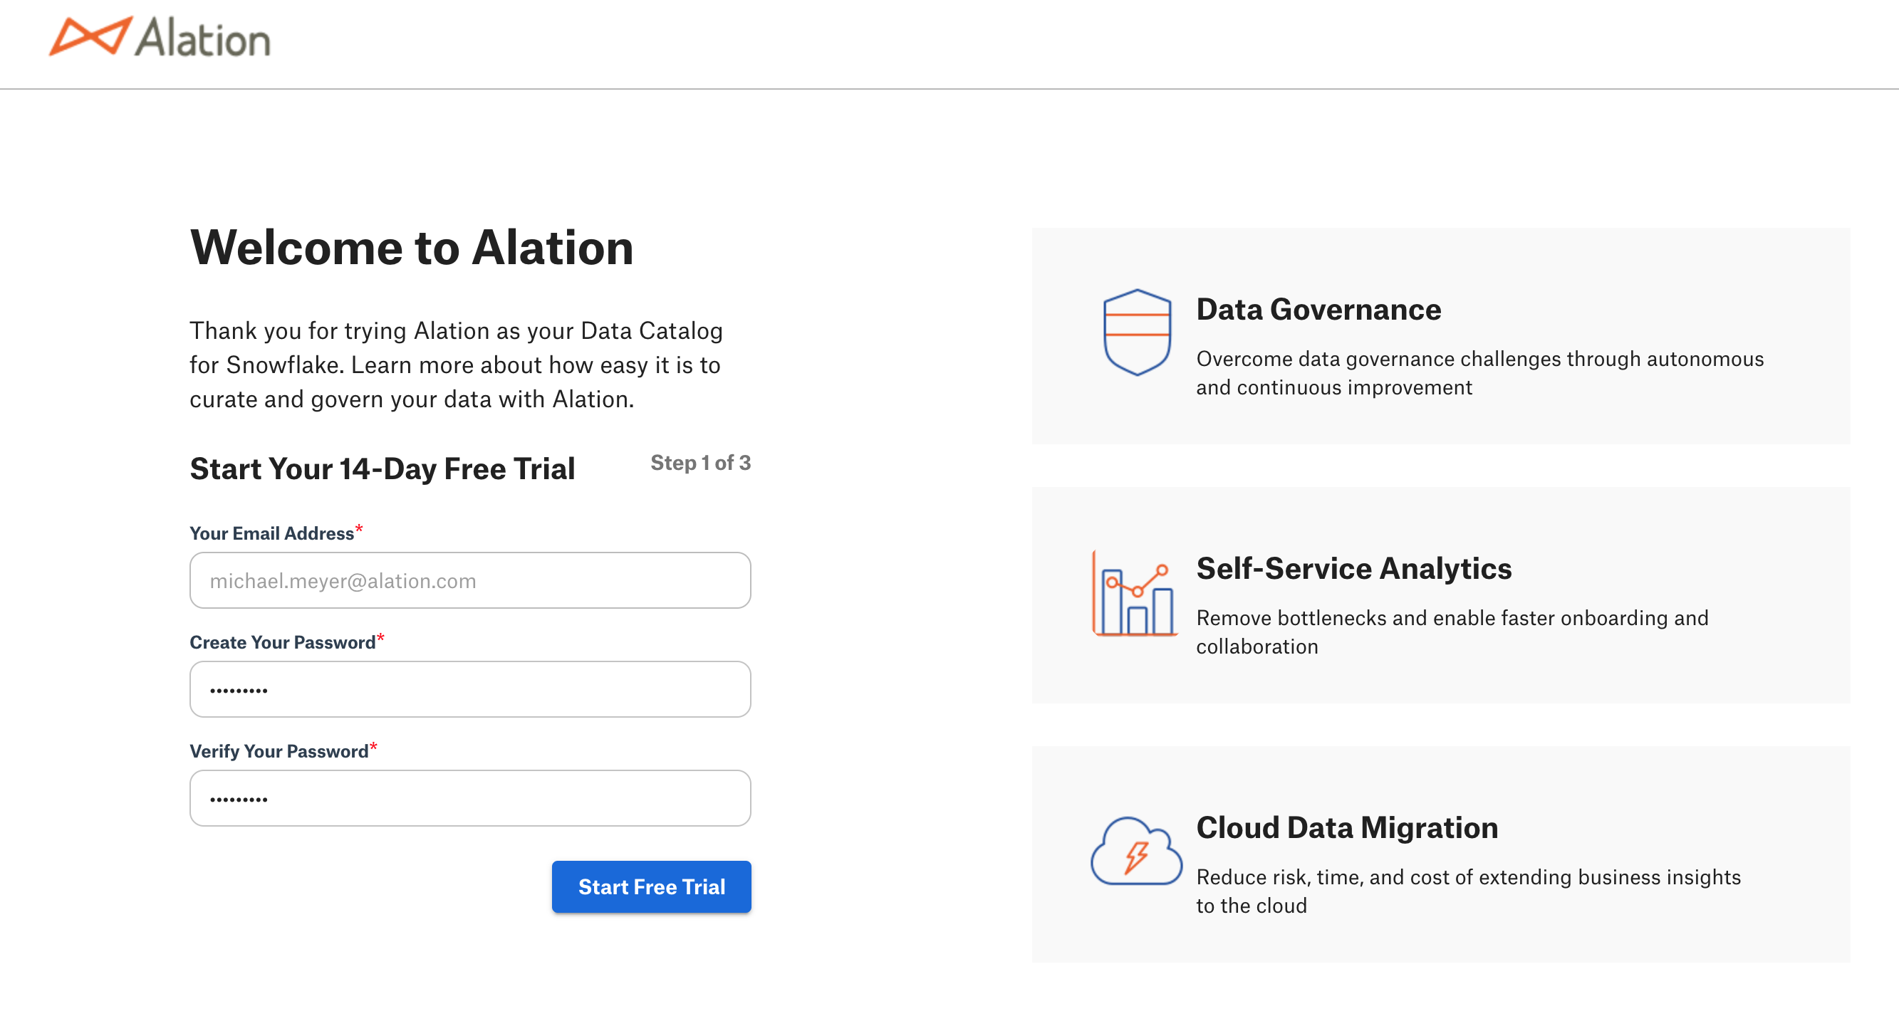The image size is (1899, 1021).
Task: Focus the Your Email Address field
Action: click(469, 580)
